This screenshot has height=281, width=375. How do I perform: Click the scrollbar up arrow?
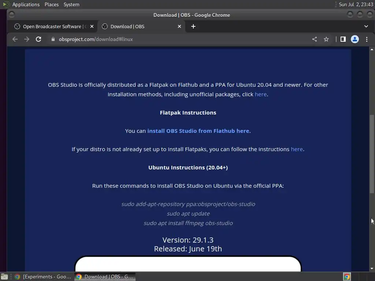372,49
